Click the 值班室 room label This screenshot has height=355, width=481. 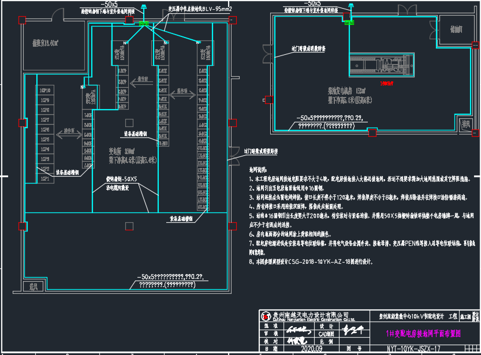[x=46, y=43]
